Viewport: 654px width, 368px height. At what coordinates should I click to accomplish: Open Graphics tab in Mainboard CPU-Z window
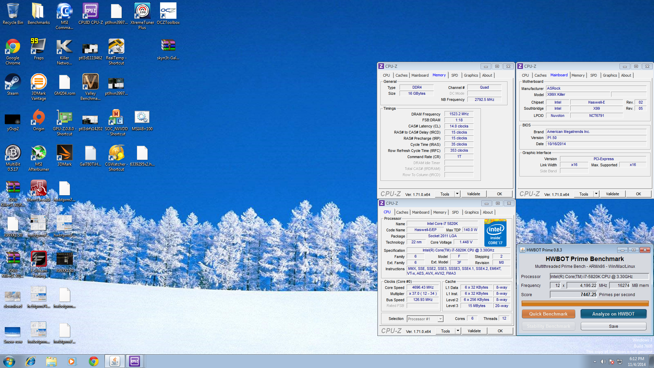[610, 75]
